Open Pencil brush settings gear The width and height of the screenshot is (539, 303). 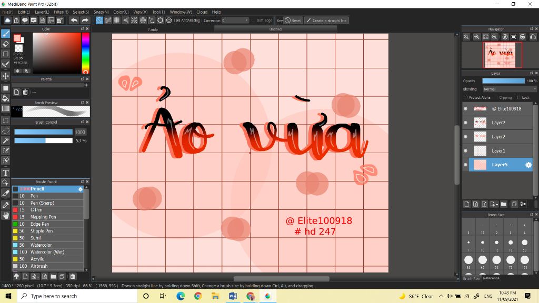tap(81, 189)
